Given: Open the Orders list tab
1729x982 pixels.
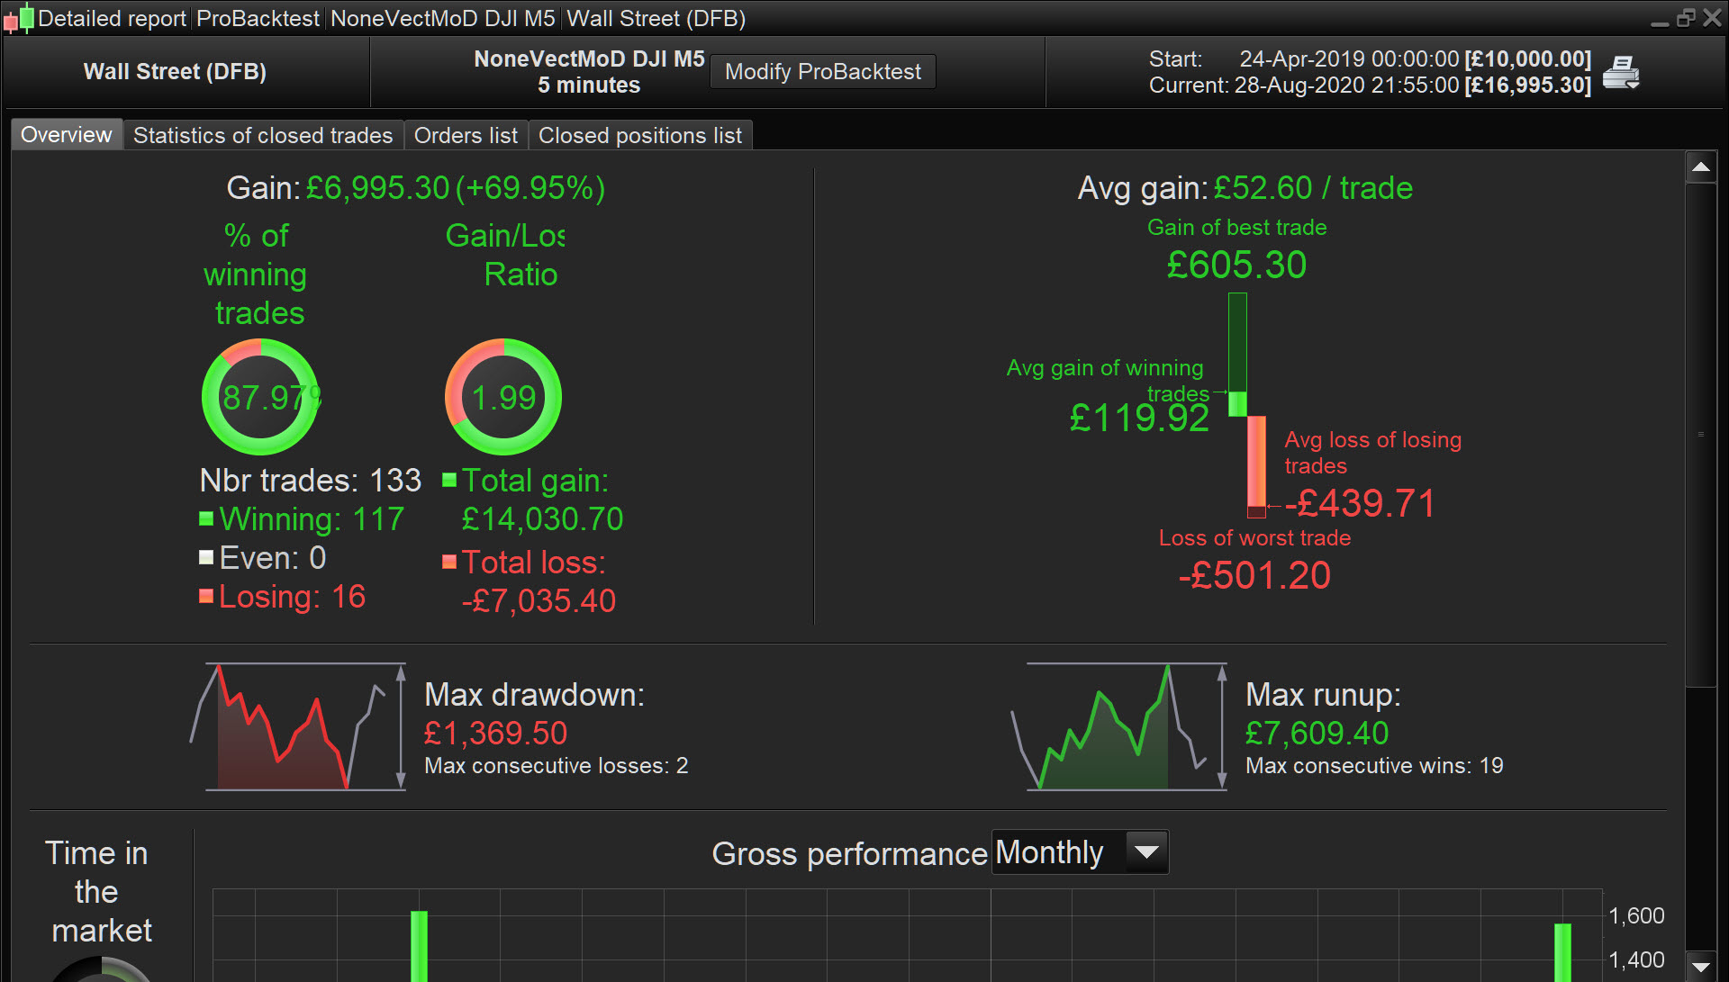Looking at the screenshot, I should click(466, 135).
